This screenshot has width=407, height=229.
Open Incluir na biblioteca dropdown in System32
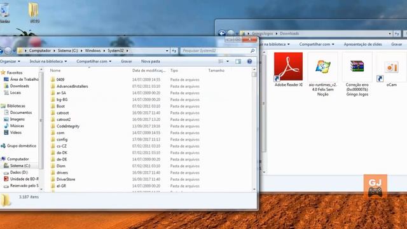click(48, 61)
